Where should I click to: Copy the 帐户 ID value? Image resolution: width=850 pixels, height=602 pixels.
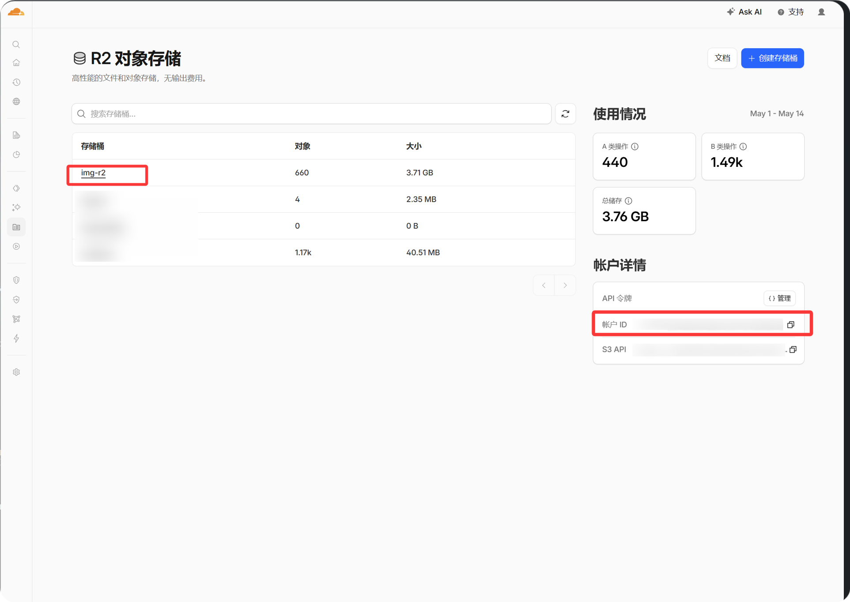click(791, 324)
